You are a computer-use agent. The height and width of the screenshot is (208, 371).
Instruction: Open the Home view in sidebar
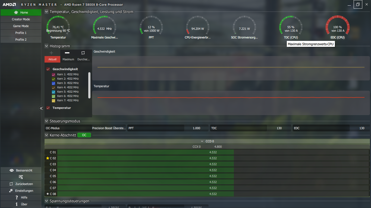(21, 12)
